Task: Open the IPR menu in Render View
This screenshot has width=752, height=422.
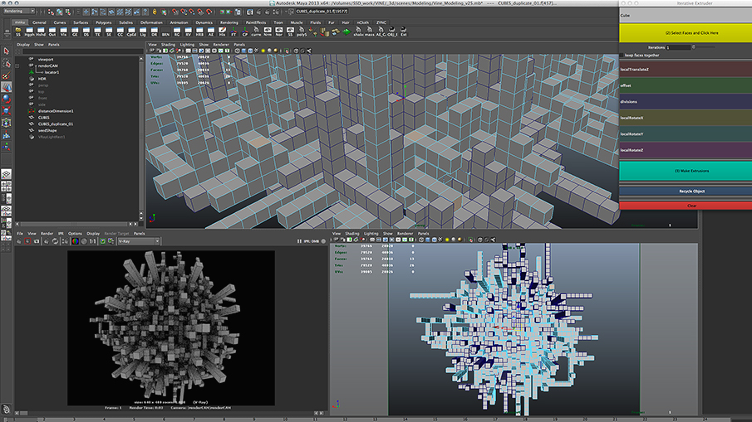Action: pyautogui.click(x=59, y=233)
